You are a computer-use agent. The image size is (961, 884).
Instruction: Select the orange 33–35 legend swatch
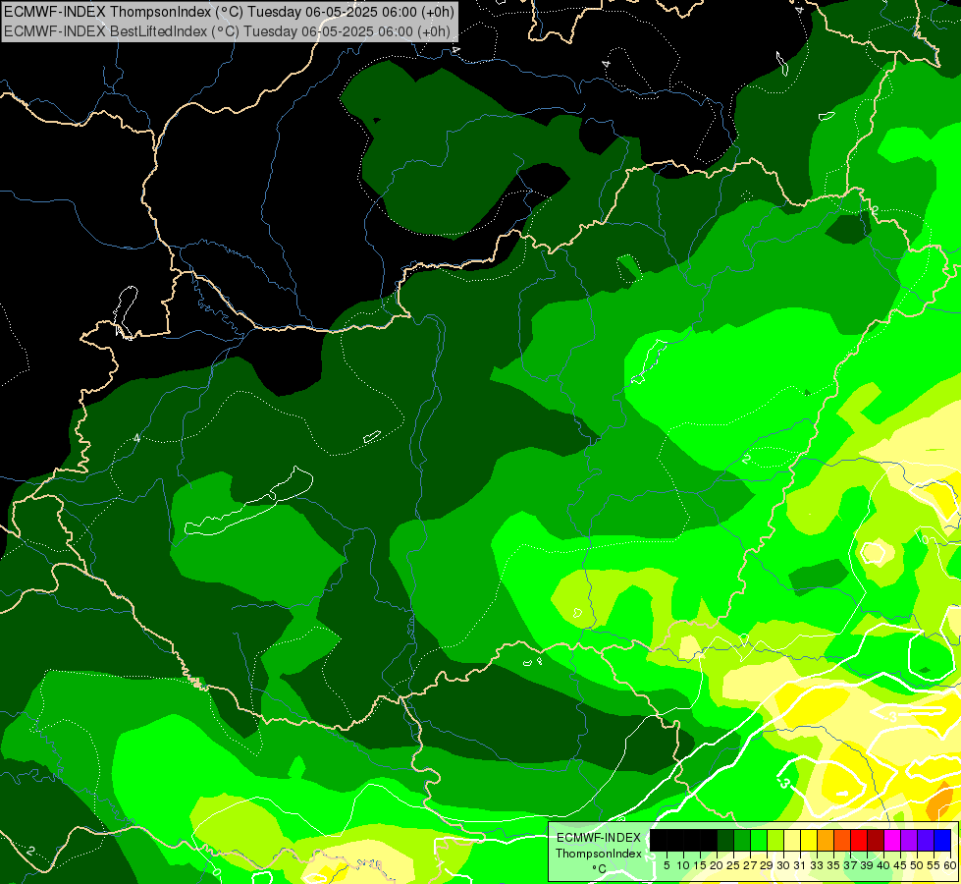825,840
